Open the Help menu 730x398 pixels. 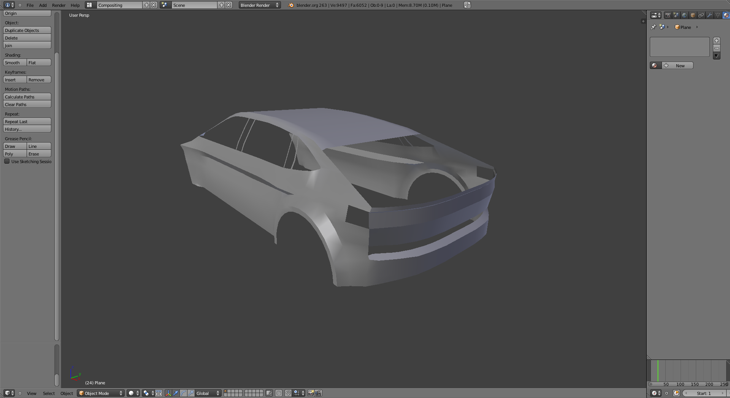(75, 5)
